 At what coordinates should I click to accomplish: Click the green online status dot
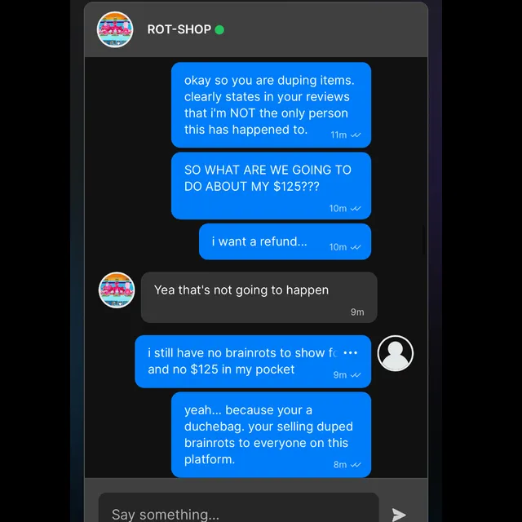pyautogui.click(x=219, y=29)
